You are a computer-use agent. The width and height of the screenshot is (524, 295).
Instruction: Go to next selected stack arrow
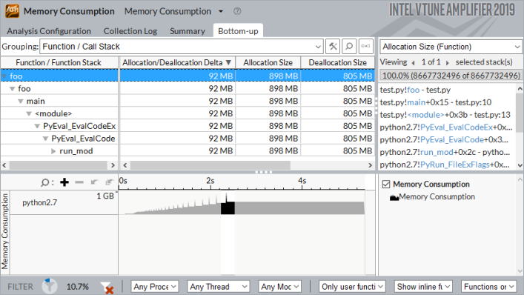click(447, 63)
